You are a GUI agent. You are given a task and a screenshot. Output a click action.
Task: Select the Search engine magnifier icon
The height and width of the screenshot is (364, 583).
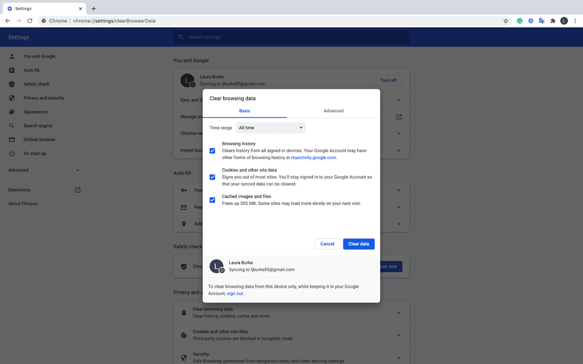tap(12, 126)
